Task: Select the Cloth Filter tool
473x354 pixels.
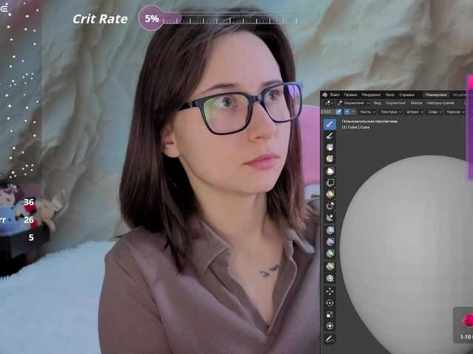Action: coord(330,242)
